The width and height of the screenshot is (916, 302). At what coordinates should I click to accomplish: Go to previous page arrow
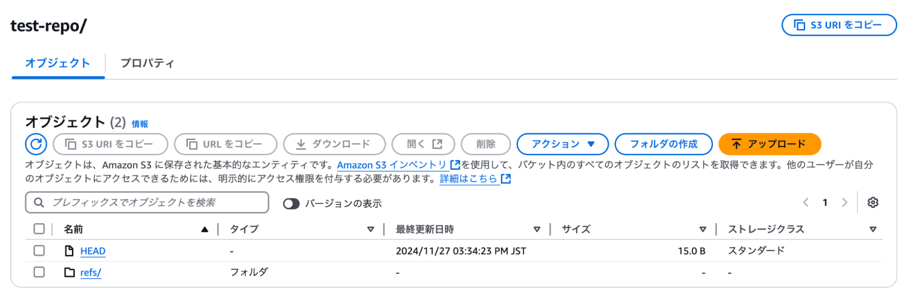pos(806,203)
